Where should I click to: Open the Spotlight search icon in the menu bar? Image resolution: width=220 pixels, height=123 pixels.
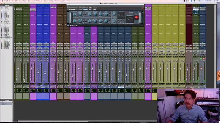tap(214, 1)
